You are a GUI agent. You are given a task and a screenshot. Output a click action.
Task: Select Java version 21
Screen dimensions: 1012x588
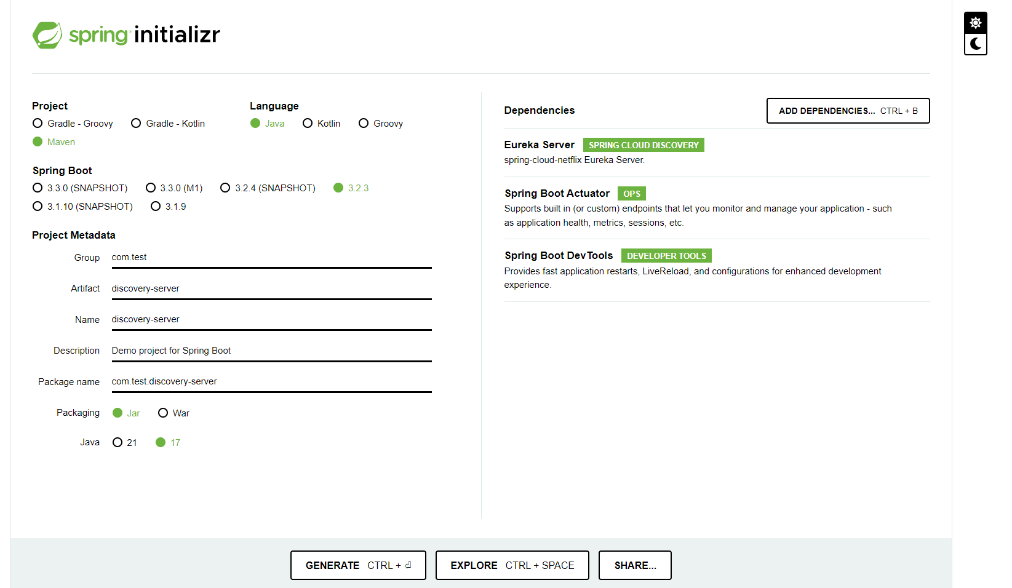(125, 443)
